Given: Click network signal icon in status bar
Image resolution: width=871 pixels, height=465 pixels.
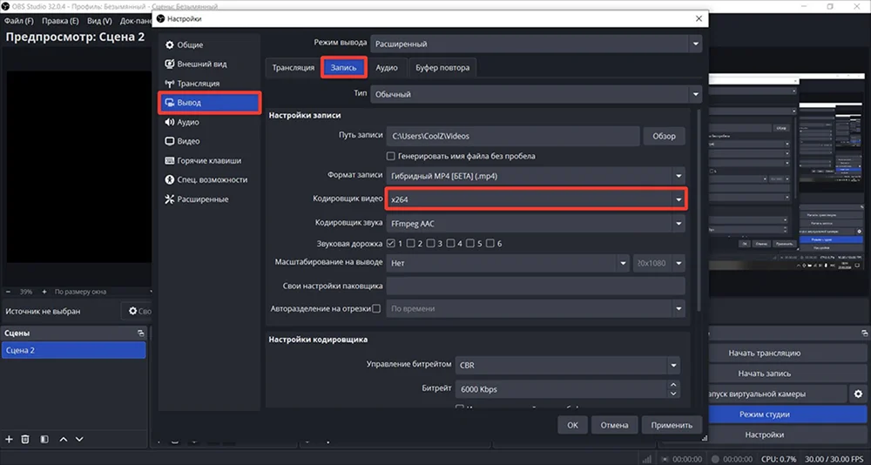Looking at the screenshot, I should coord(647,460).
